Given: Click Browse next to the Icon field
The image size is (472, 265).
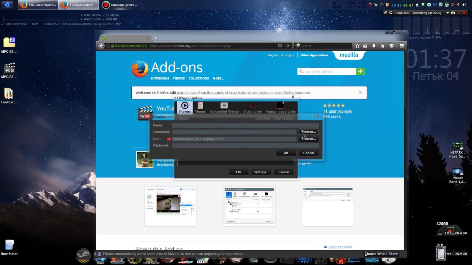Looking at the screenshot, I should coord(308,139).
